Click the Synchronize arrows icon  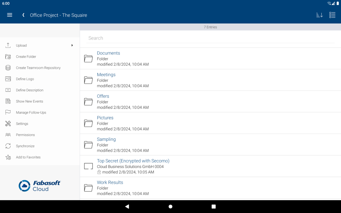(8, 146)
